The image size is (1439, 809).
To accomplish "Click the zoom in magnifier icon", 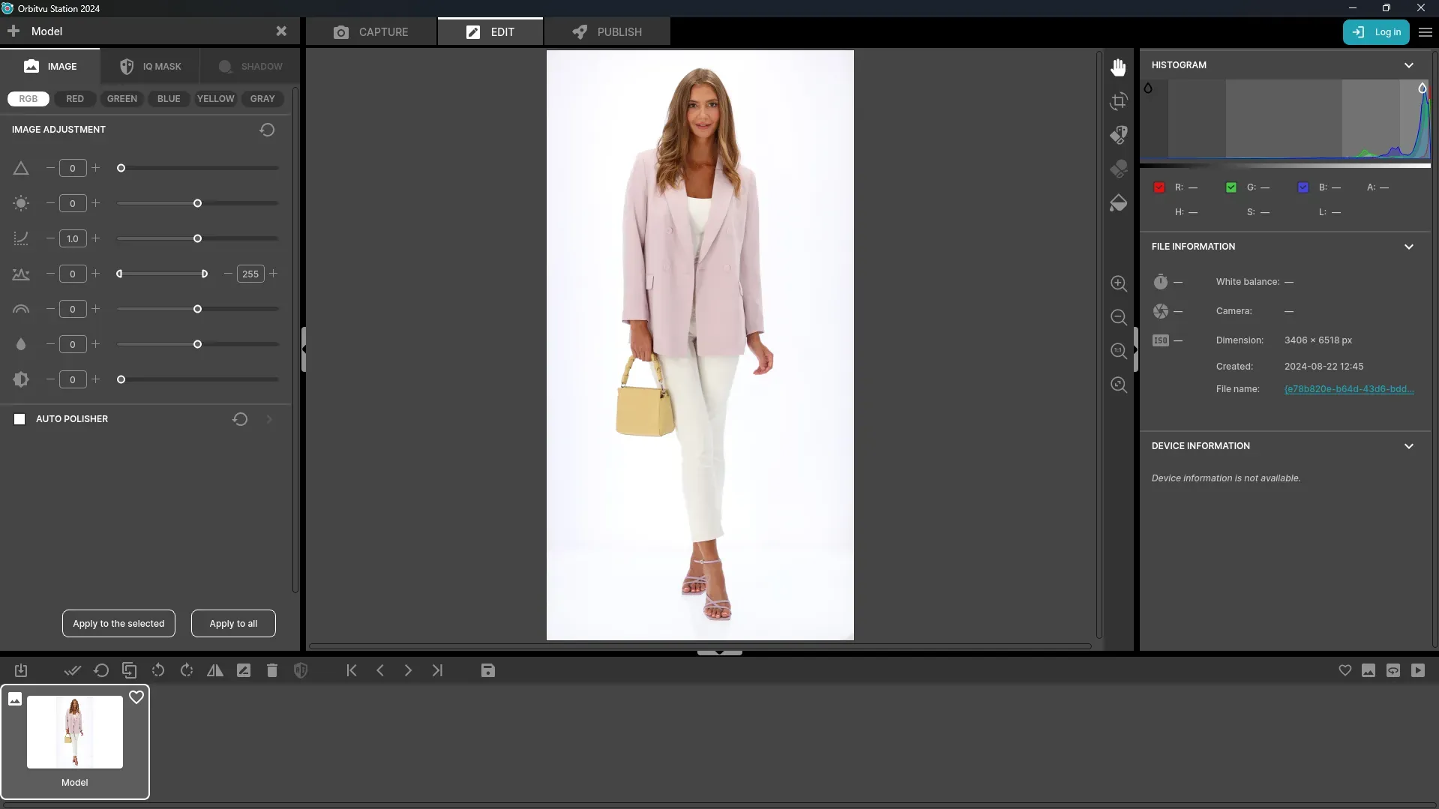I will (x=1118, y=283).
